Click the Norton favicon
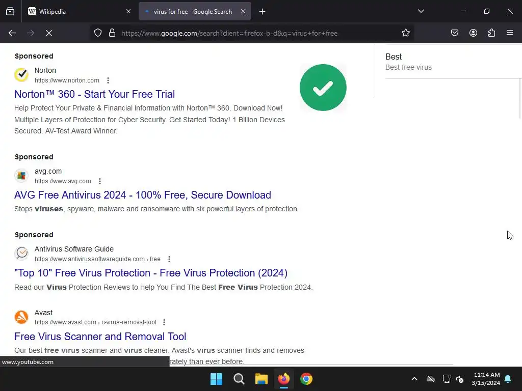The width and height of the screenshot is (522, 391). point(21,75)
